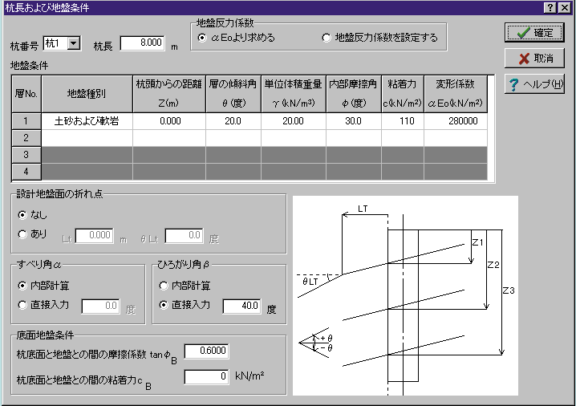The width and height of the screenshot is (576, 406).
Task: Click the 確定 confirm button
Action: coord(534,33)
